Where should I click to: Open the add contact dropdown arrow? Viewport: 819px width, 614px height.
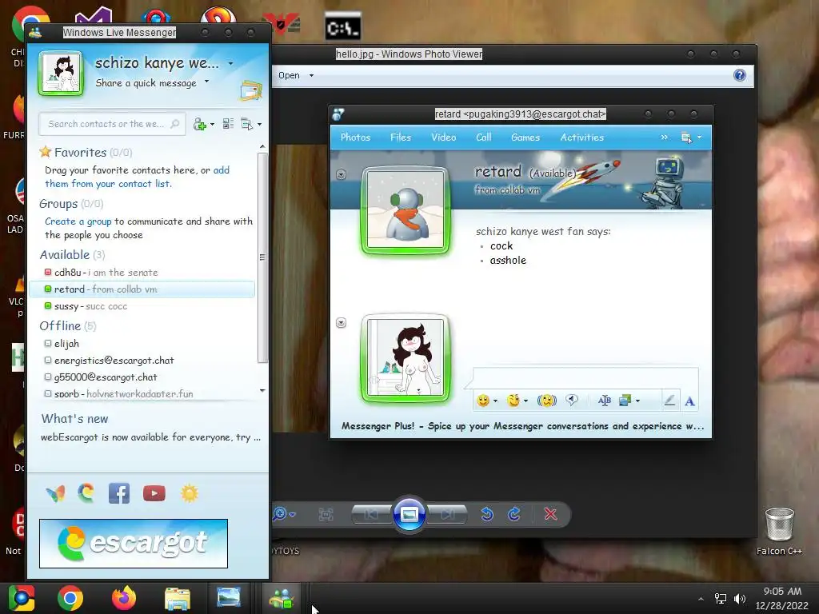click(213, 124)
